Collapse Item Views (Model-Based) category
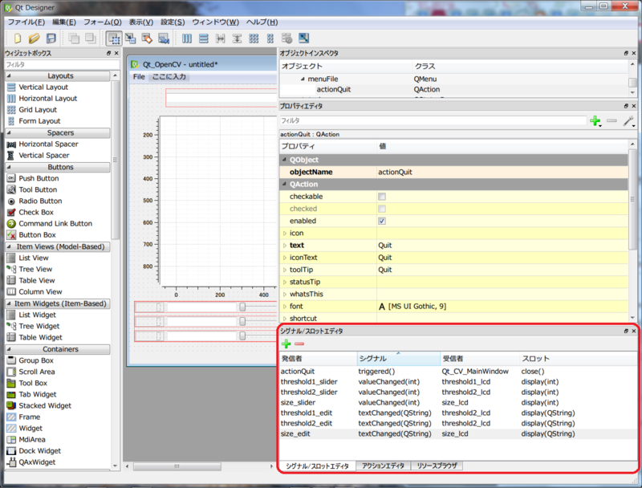The image size is (642, 488). tap(9, 246)
